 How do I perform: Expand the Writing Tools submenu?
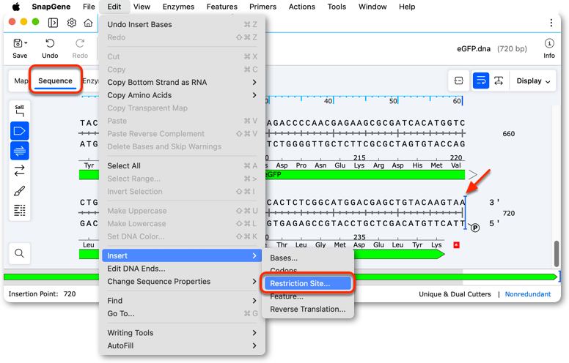(x=182, y=333)
